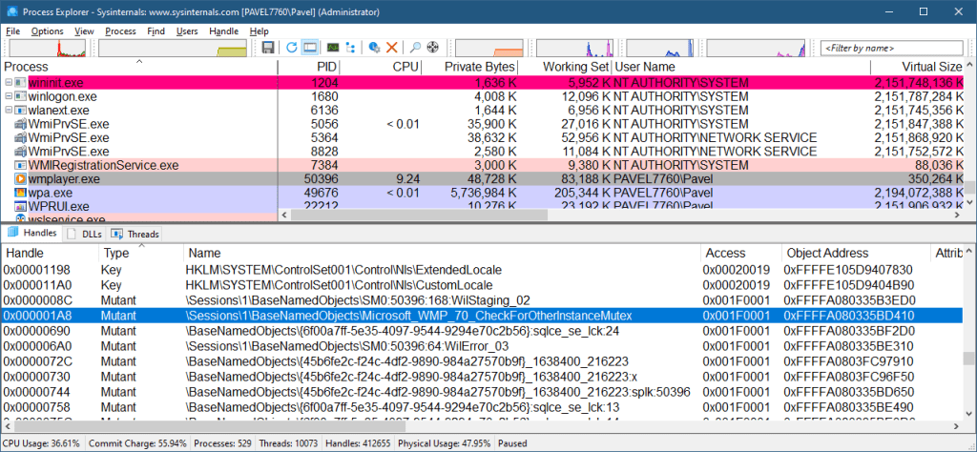Click the Save floppy disk icon
977x452 pixels.
click(x=268, y=48)
